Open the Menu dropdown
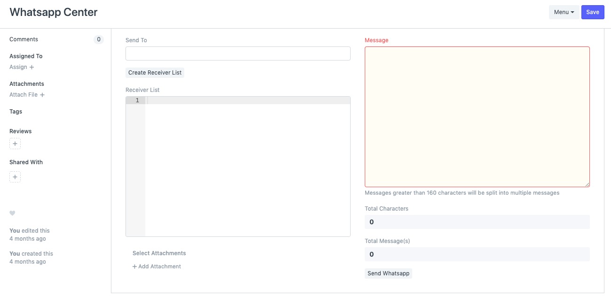Screen dimensions: 611x296 click(x=564, y=12)
